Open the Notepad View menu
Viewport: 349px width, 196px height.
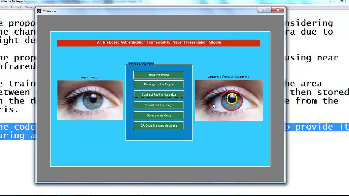28,7
